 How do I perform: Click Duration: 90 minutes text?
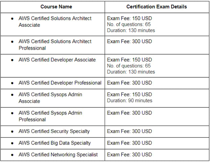[130, 101]
